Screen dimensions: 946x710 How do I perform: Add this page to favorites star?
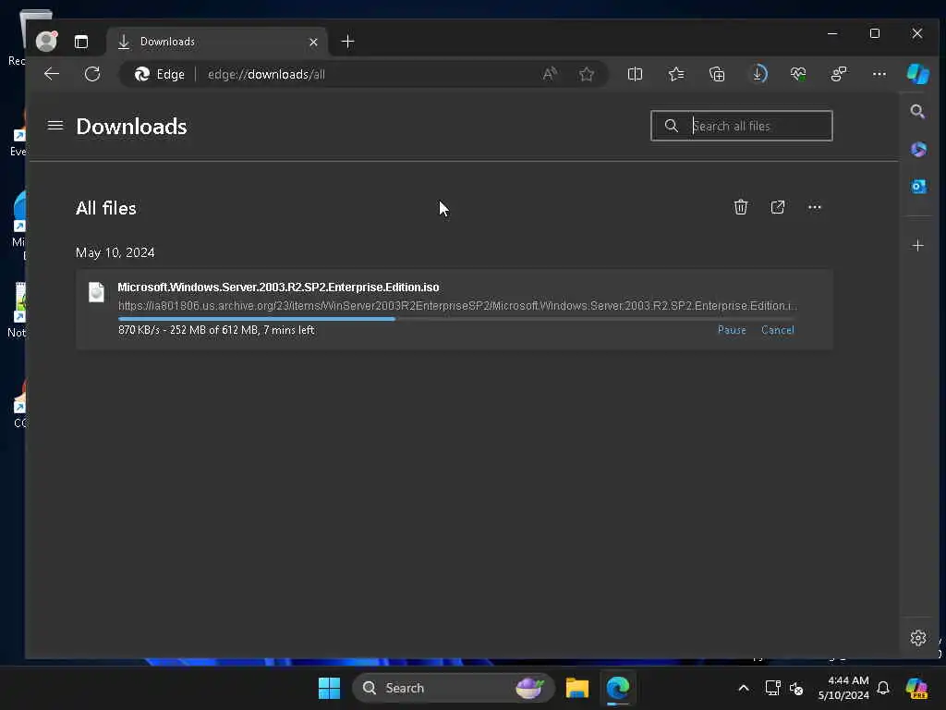click(x=587, y=74)
